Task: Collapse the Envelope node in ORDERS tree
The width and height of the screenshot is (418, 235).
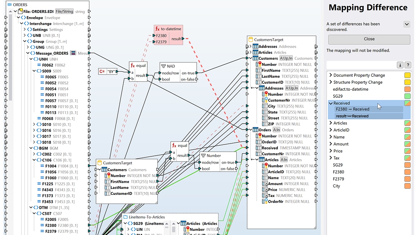Action: 18,17
